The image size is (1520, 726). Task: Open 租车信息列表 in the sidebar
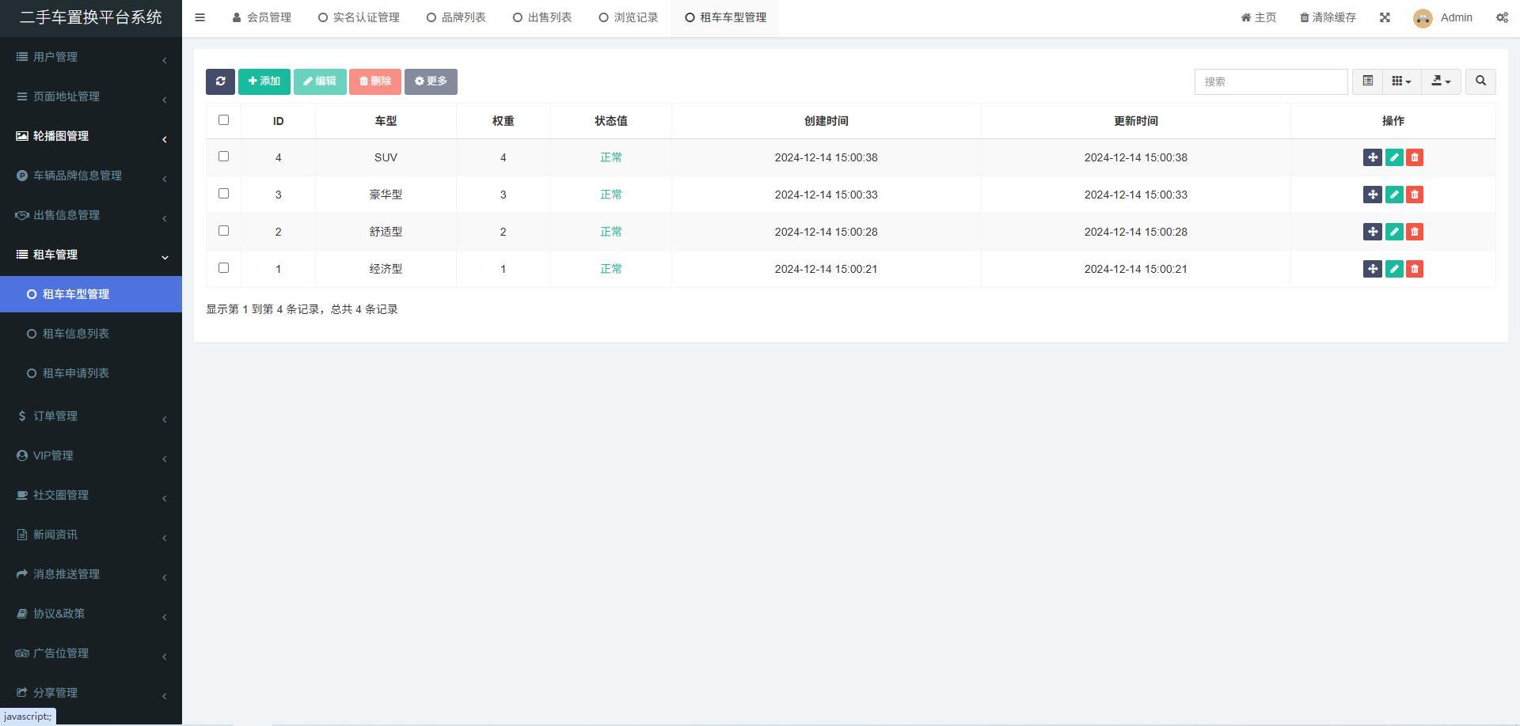(76, 334)
